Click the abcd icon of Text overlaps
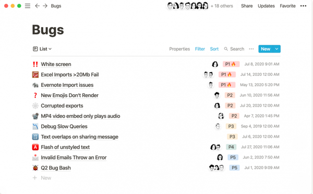313x194 pixels. [35, 137]
